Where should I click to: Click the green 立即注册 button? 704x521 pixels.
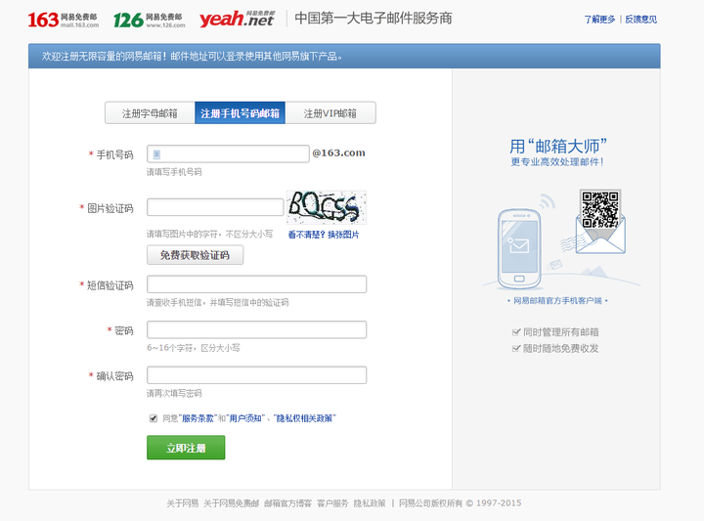[x=186, y=448]
